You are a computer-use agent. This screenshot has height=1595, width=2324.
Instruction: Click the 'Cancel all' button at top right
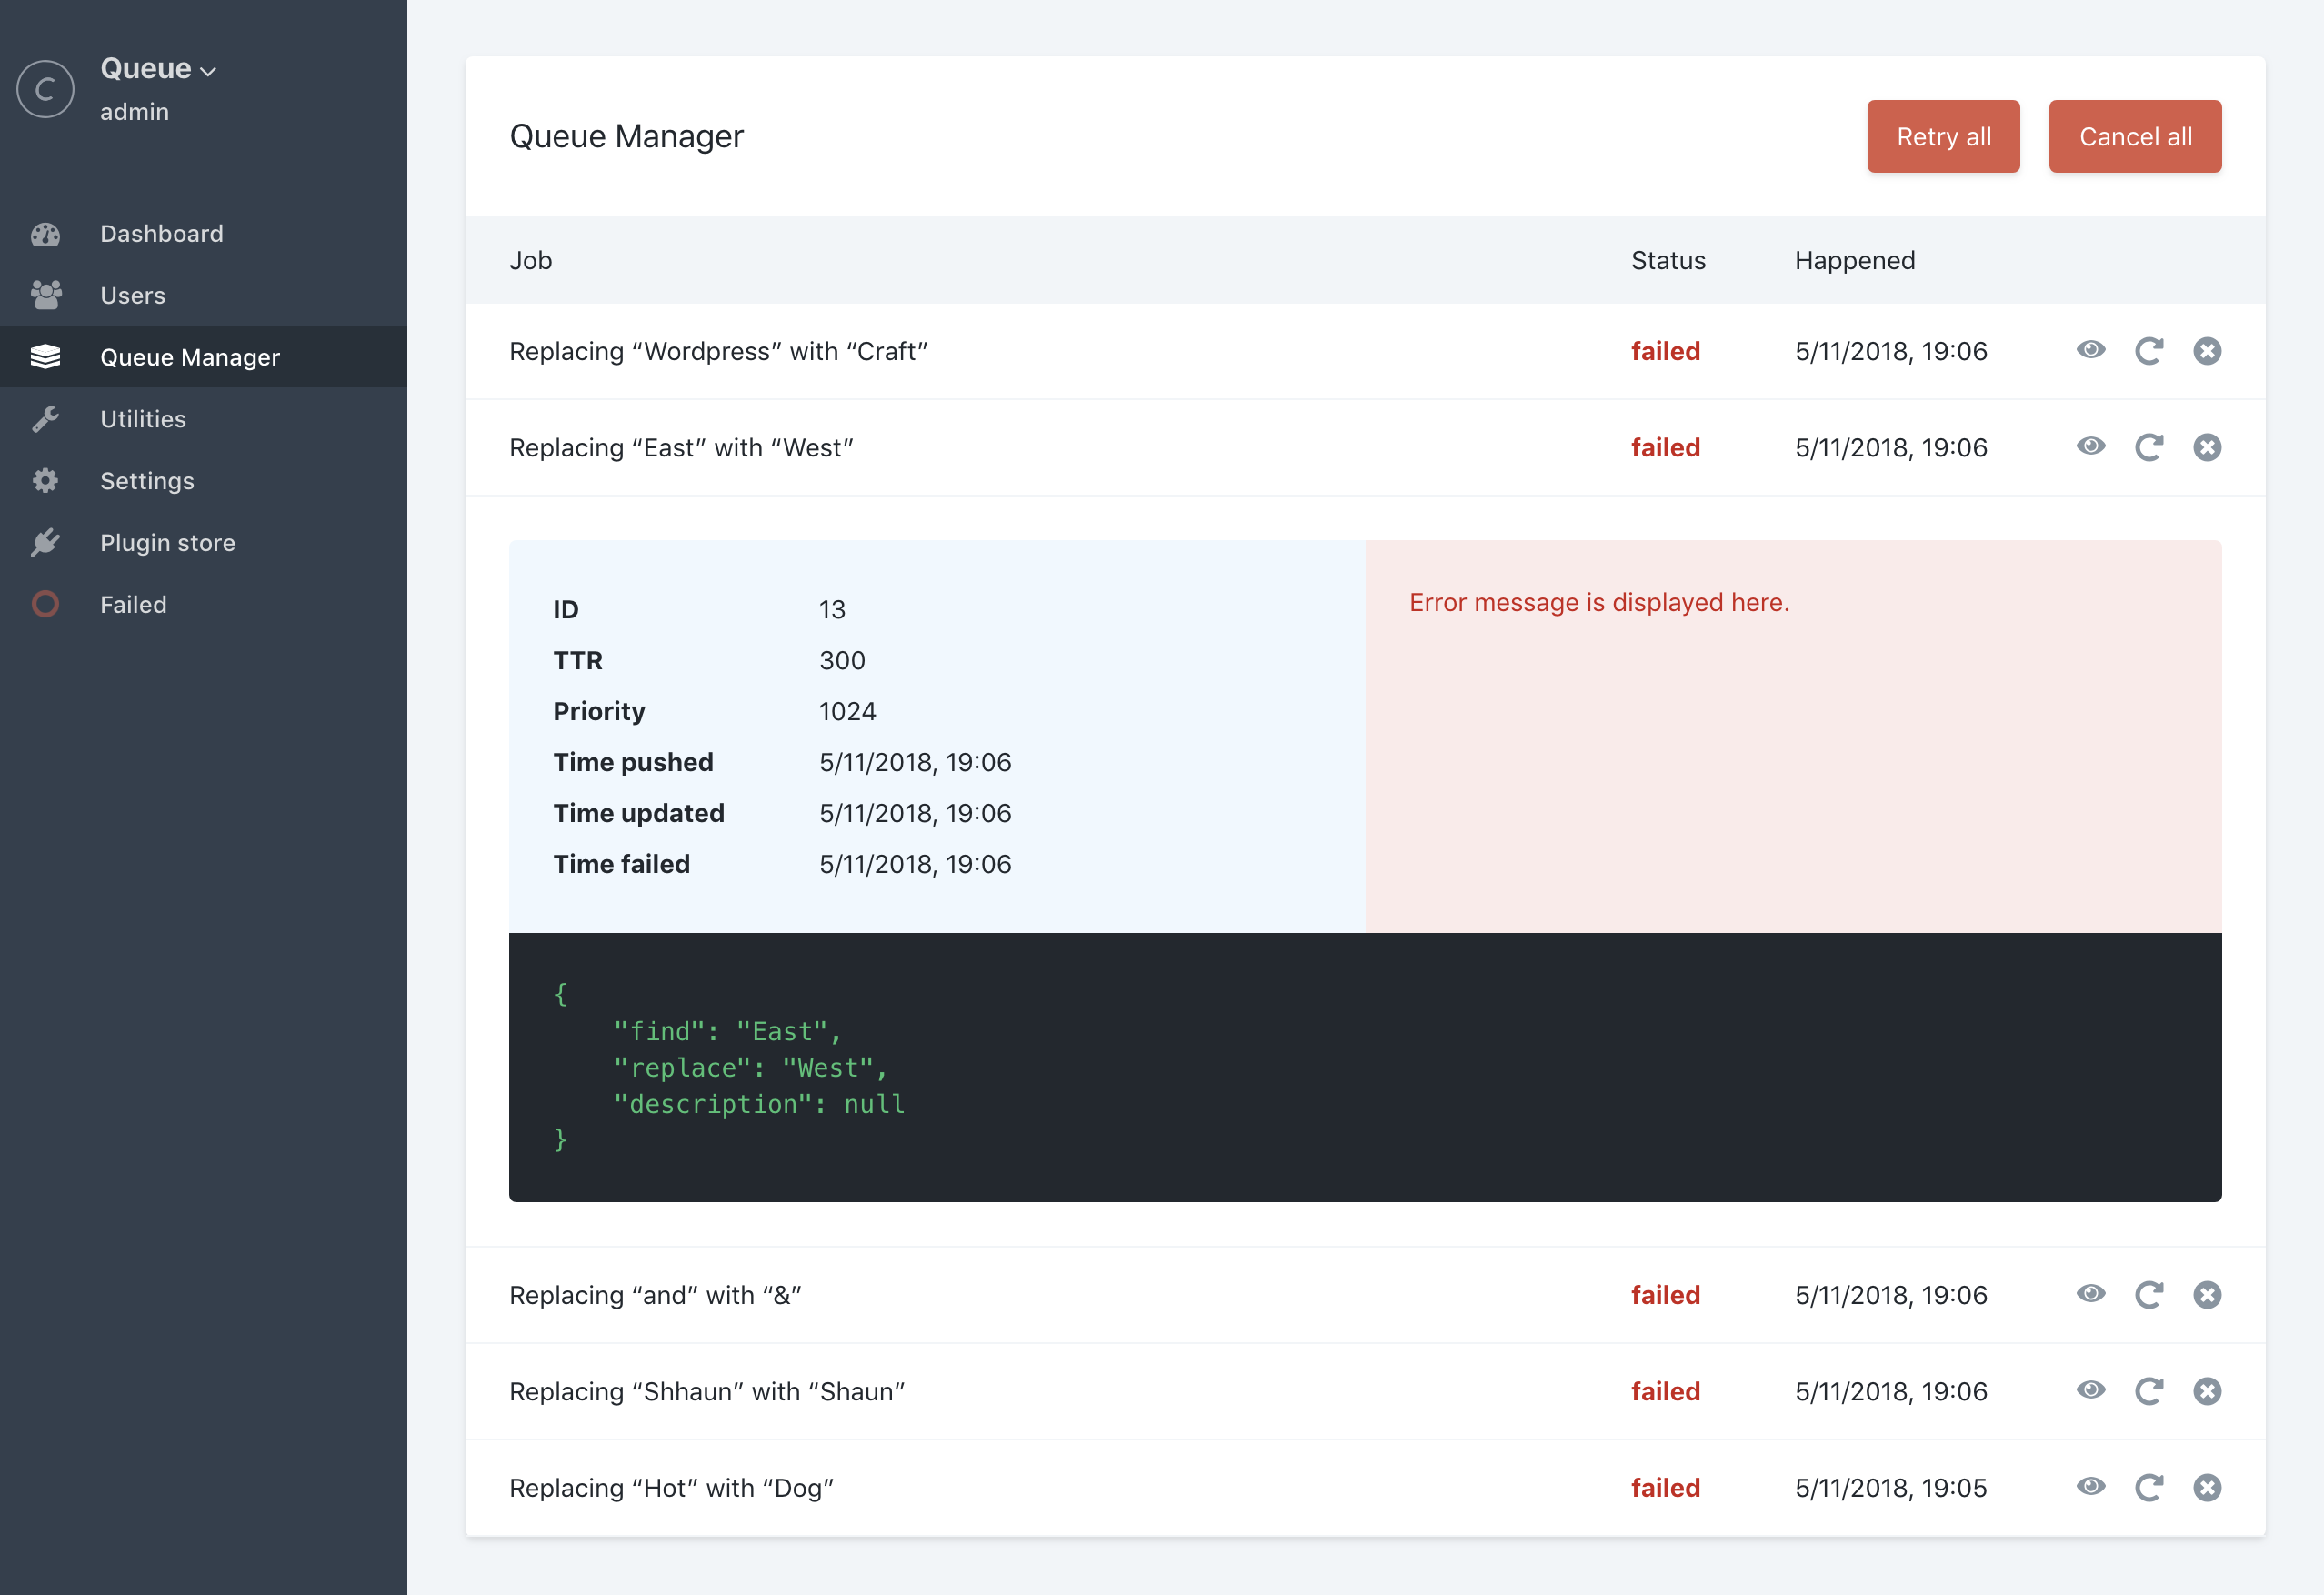[2135, 136]
